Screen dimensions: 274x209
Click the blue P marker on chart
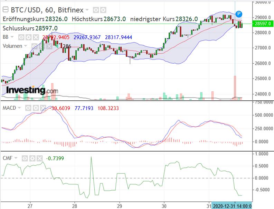tap(239, 14)
